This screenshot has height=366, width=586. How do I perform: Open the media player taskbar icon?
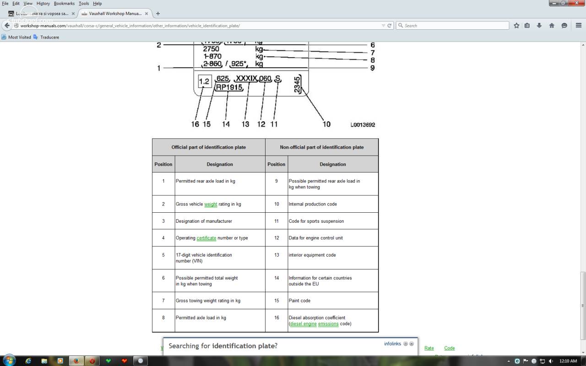[60, 361]
